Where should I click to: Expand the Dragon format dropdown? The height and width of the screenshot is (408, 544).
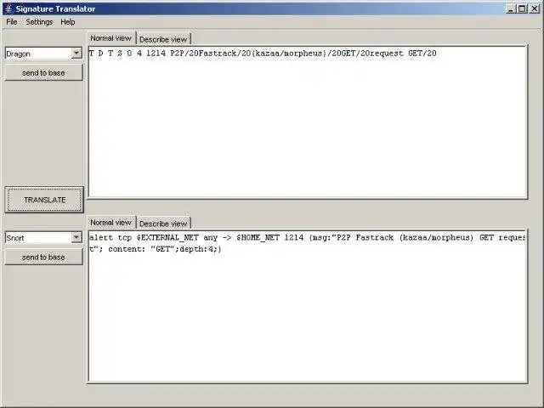click(43, 54)
